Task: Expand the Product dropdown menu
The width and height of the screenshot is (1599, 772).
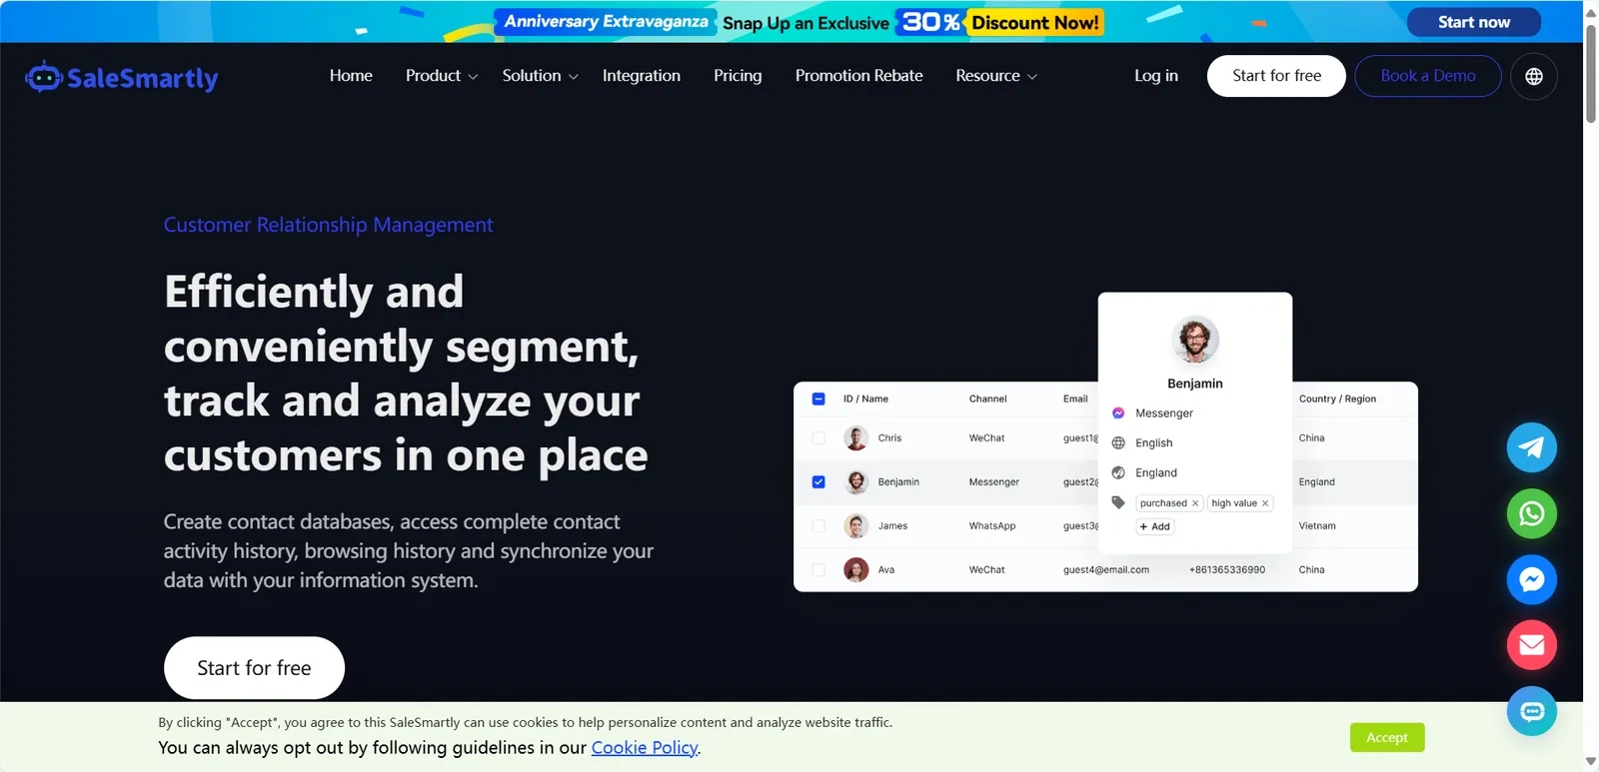Action: tap(442, 76)
